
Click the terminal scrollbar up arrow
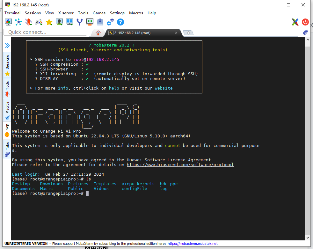(x=308, y=40)
